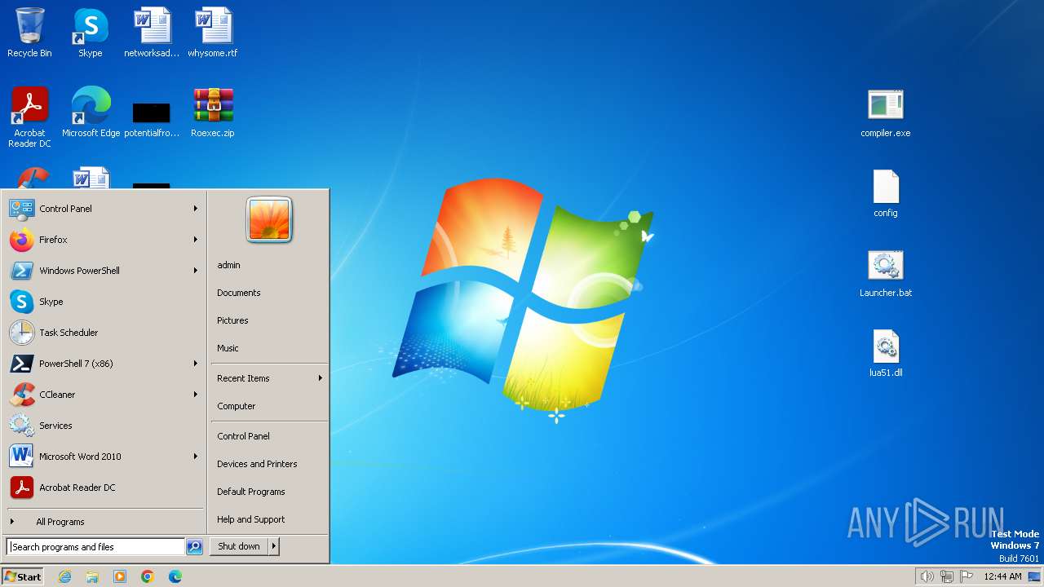The image size is (1044, 587).
Task: Open Microsoft Edge from the taskbar
Action: (x=175, y=576)
